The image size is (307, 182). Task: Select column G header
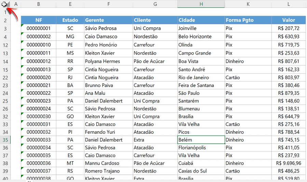(155, 4)
